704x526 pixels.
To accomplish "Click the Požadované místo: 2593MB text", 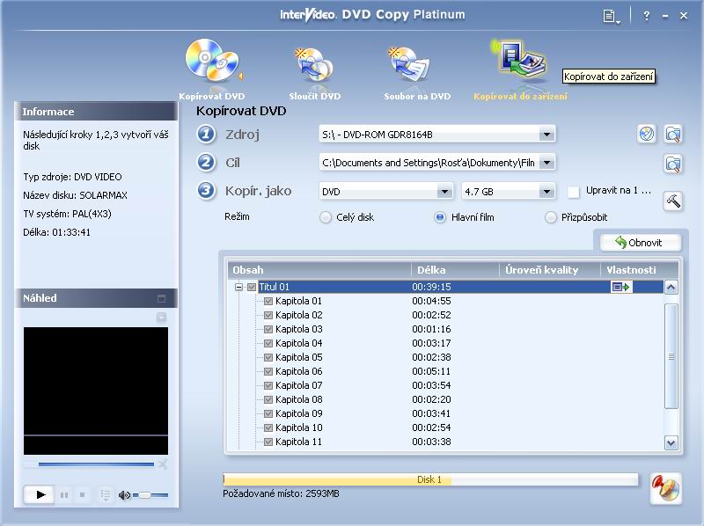I will coord(281,493).
